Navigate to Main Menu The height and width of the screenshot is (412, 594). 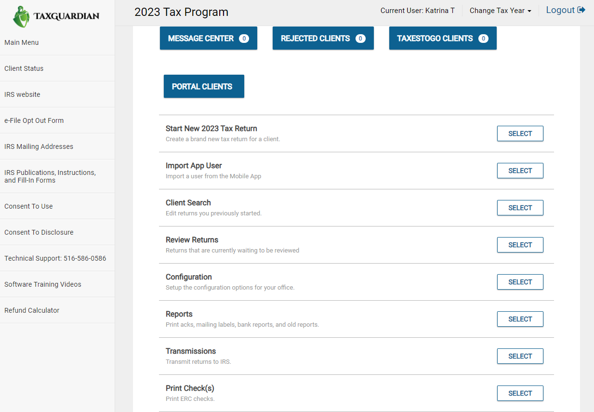pos(21,42)
